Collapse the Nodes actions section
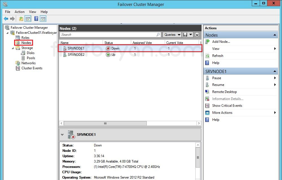 (275, 35)
